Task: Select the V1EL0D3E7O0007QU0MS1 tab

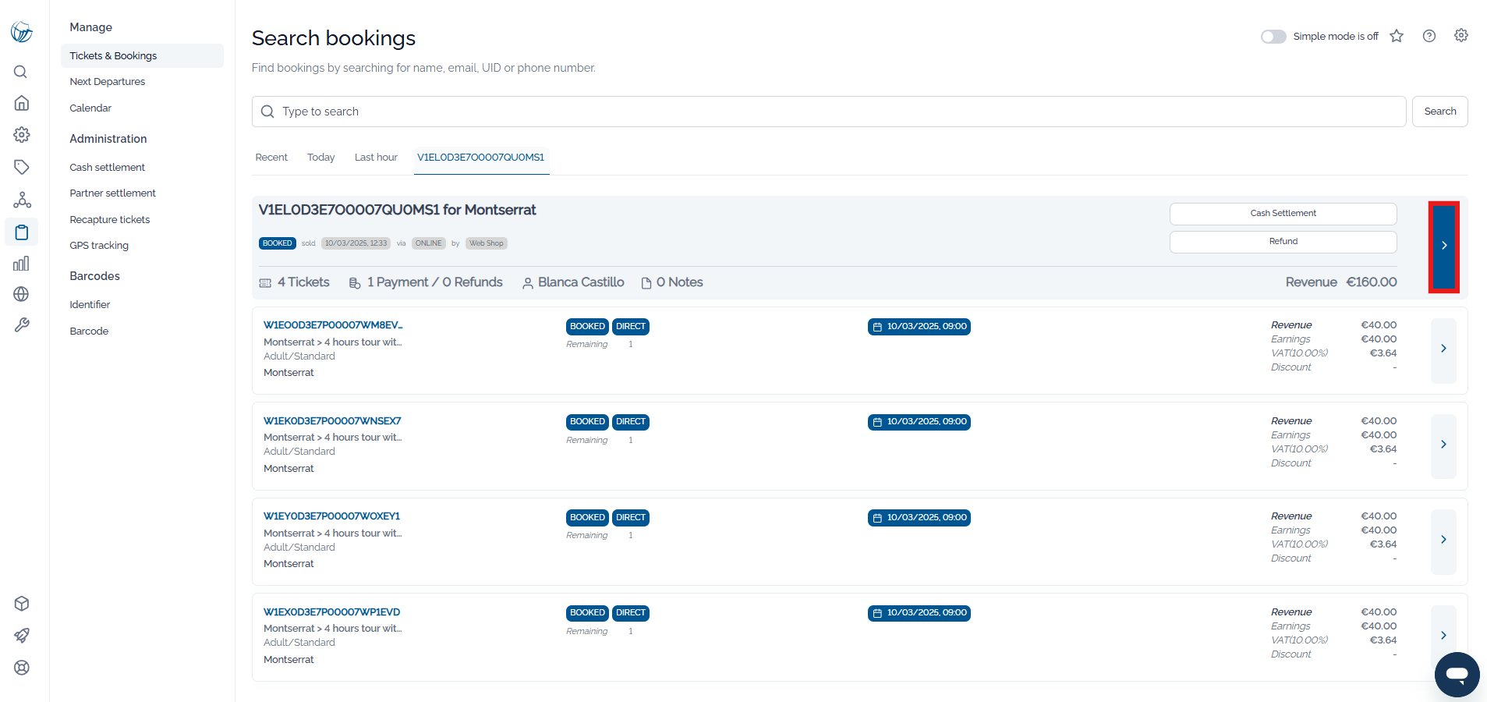Action: click(481, 158)
